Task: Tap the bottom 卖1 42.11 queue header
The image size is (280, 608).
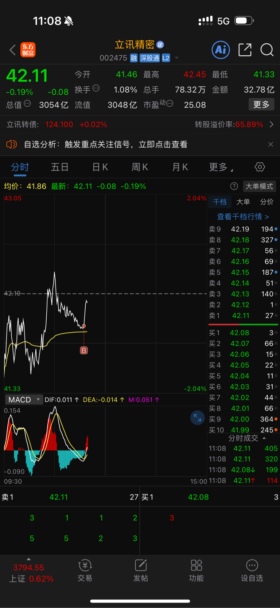Action: [x=70, y=497]
